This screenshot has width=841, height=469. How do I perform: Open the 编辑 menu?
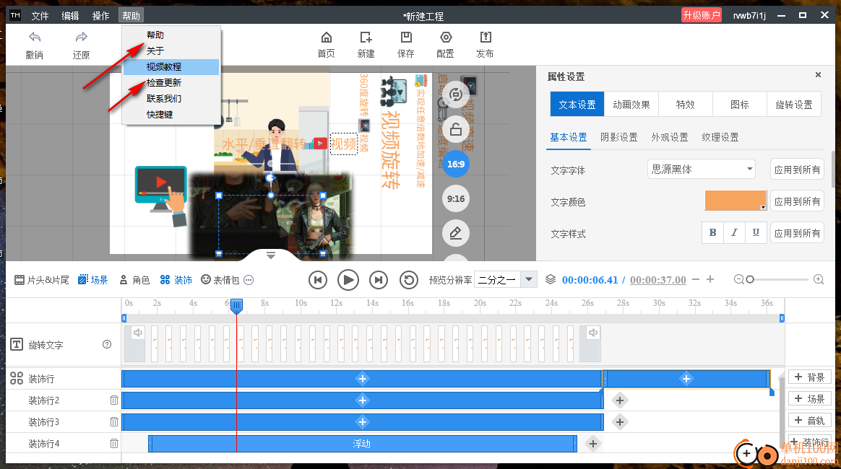coord(70,16)
